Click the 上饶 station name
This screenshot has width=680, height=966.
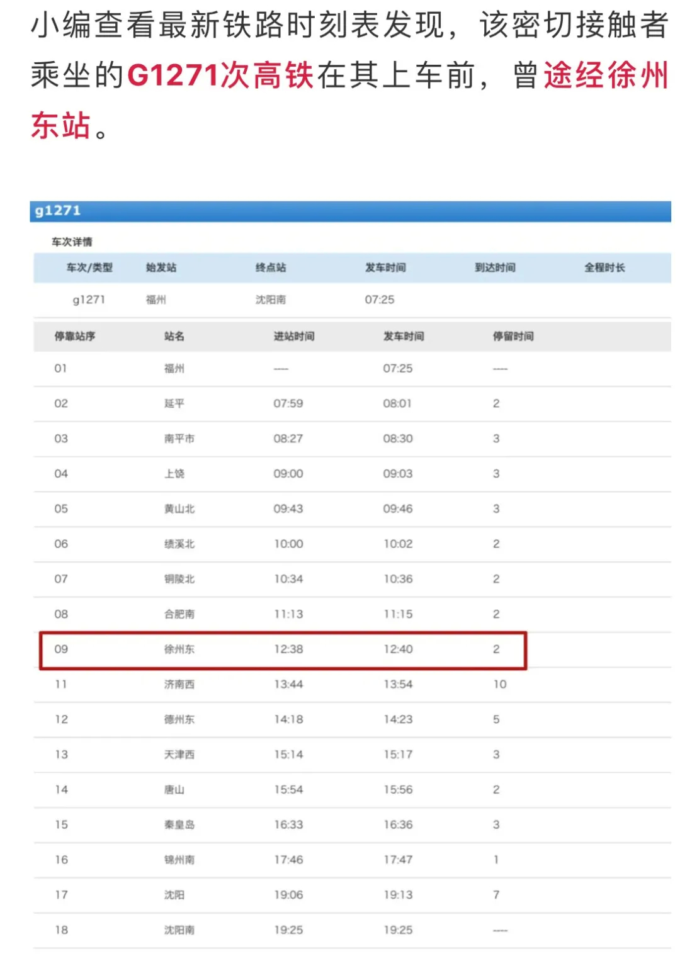pyautogui.click(x=174, y=473)
